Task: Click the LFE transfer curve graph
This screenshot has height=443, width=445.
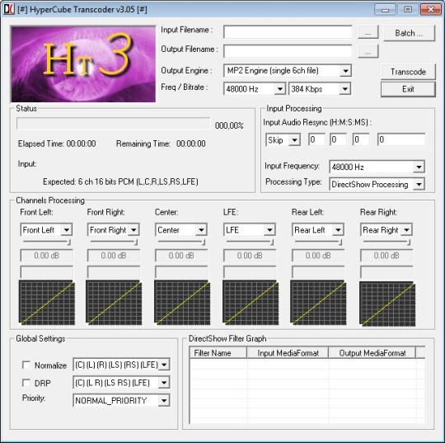Action: point(251,303)
